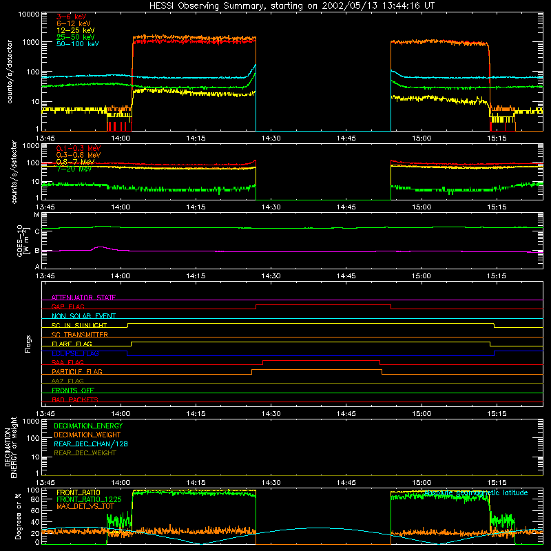
Task: Click the M class tick on GOES plot
Action: pyautogui.click(x=37, y=215)
